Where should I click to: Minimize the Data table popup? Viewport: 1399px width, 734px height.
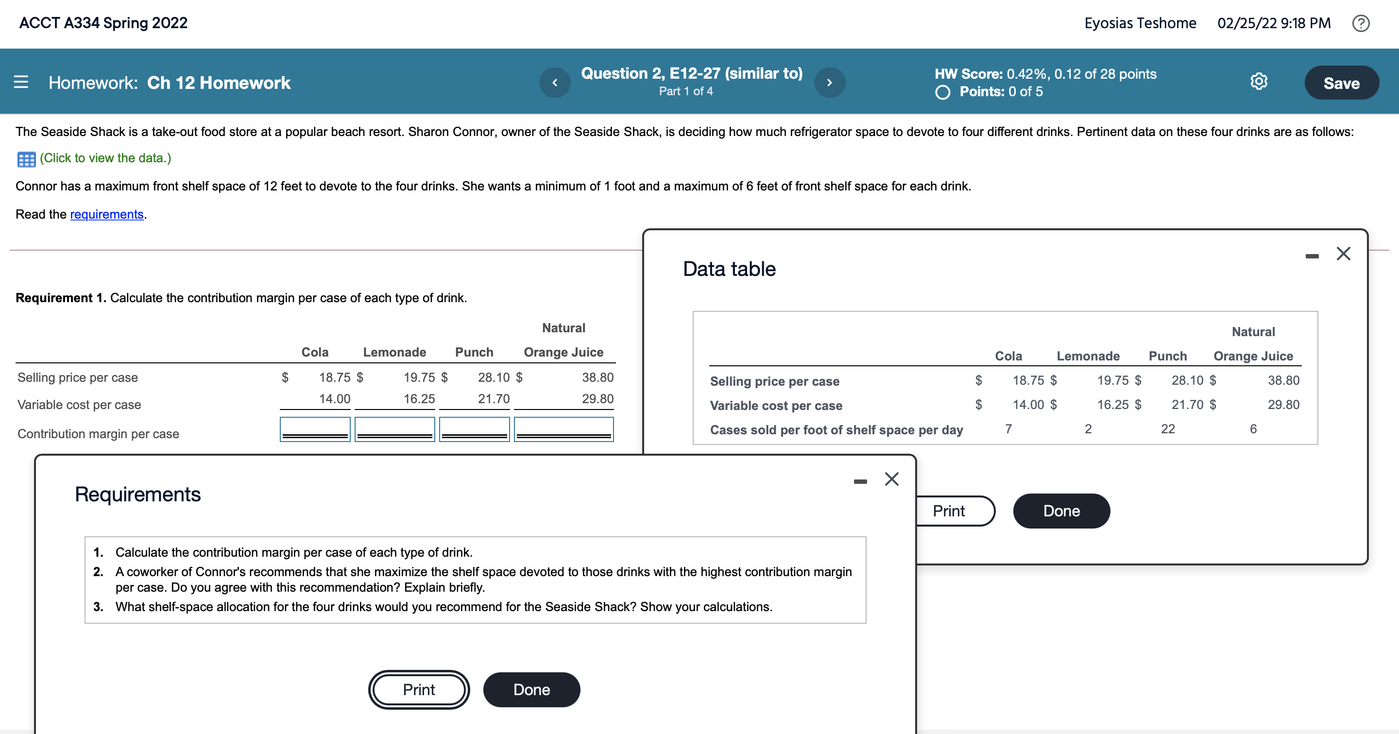coord(1312,256)
